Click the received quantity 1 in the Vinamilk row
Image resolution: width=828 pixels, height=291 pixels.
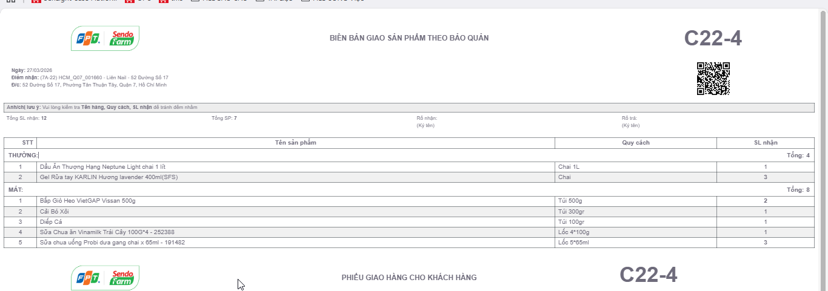(x=766, y=232)
